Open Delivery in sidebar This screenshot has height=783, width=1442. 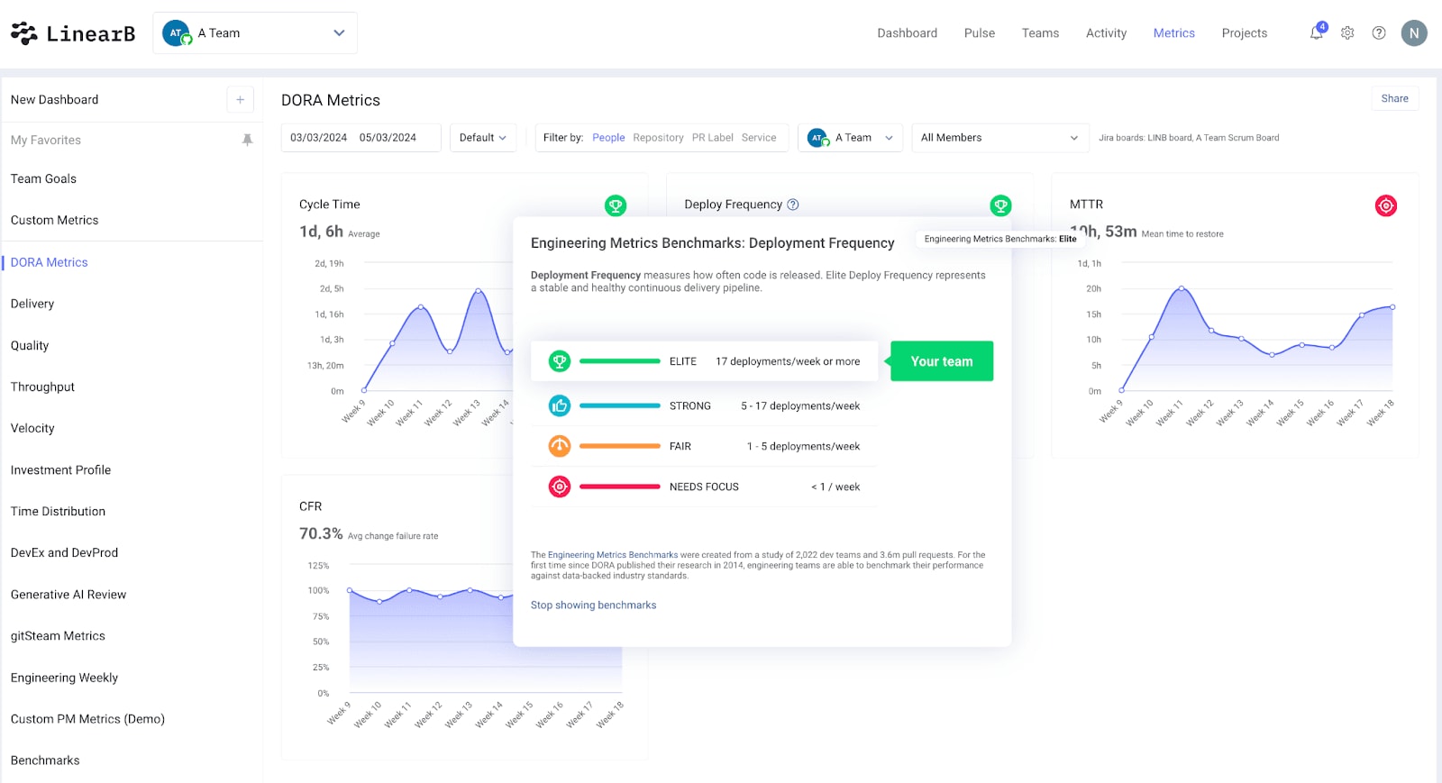point(32,304)
